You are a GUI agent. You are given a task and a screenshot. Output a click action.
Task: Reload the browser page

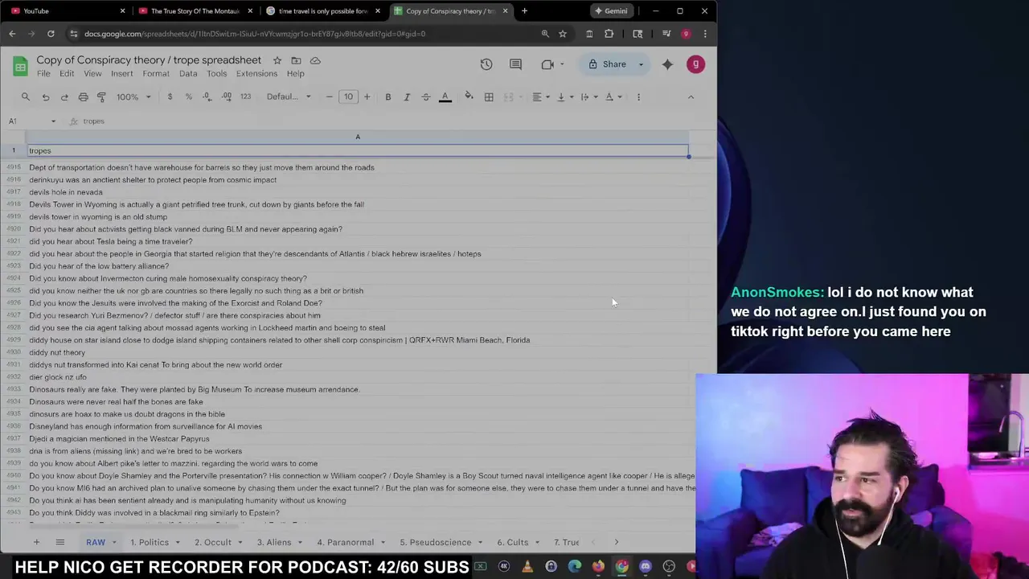coord(51,34)
